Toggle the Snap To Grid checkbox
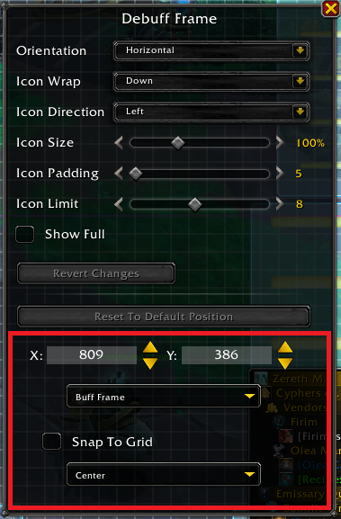The image size is (341, 519). tap(51, 442)
